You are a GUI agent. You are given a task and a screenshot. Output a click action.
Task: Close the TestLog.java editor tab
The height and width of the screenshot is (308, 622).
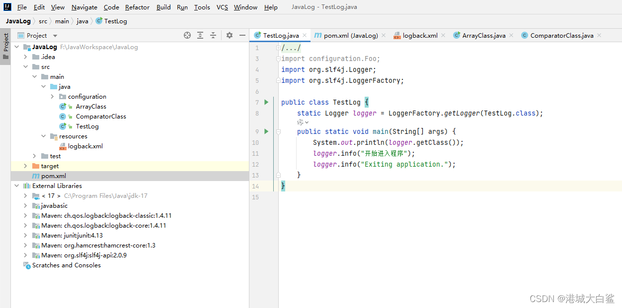tap(304, 35)
